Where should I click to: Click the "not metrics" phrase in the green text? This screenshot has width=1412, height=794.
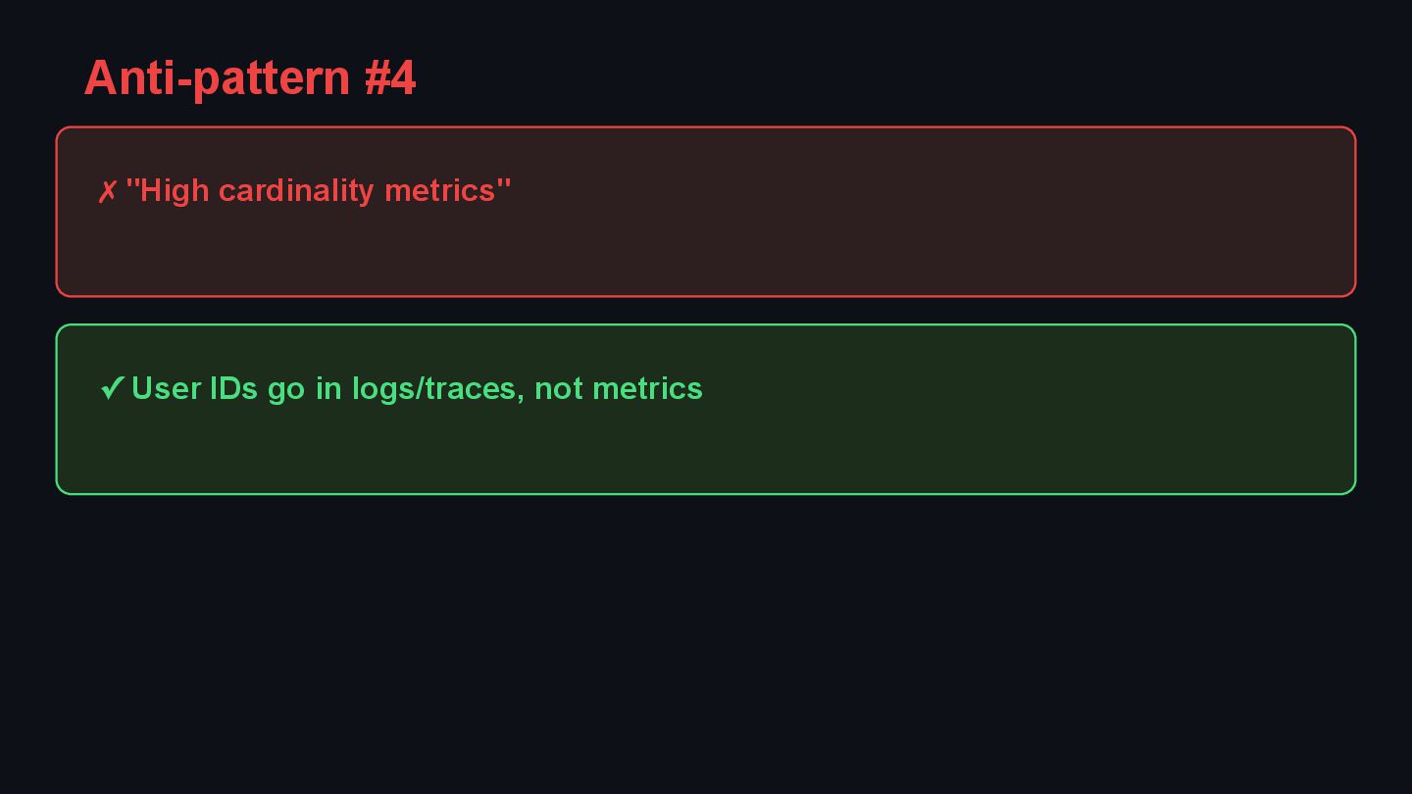click(x=619, y=388)
